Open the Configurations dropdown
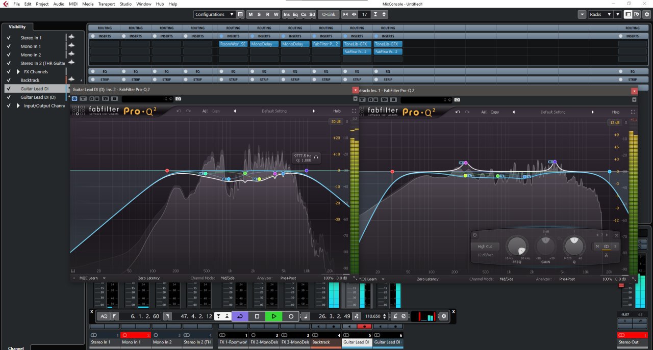The width and height of the screenshot is (653, 350). coord(215,14)
